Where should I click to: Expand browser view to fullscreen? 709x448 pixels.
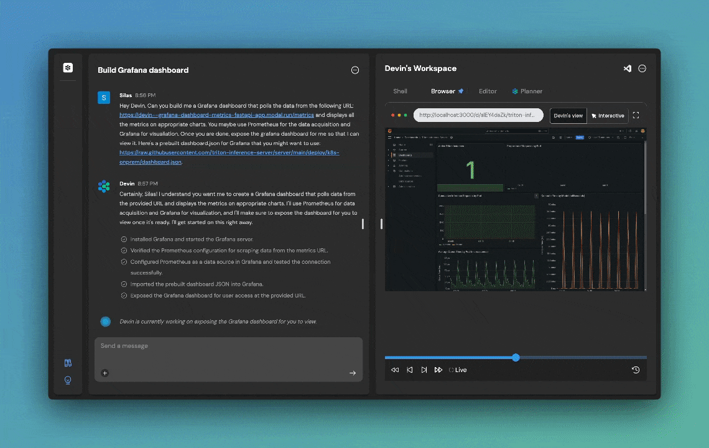(636, 115)
